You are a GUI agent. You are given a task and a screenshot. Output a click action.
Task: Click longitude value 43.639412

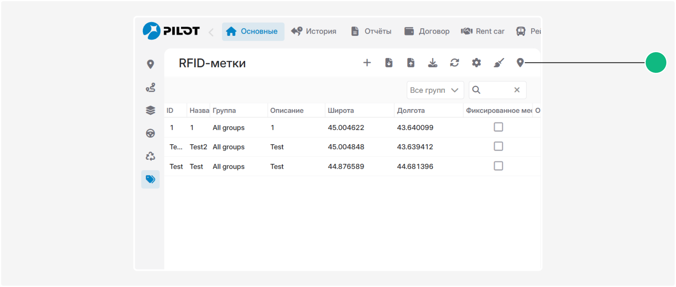[415, 147]
